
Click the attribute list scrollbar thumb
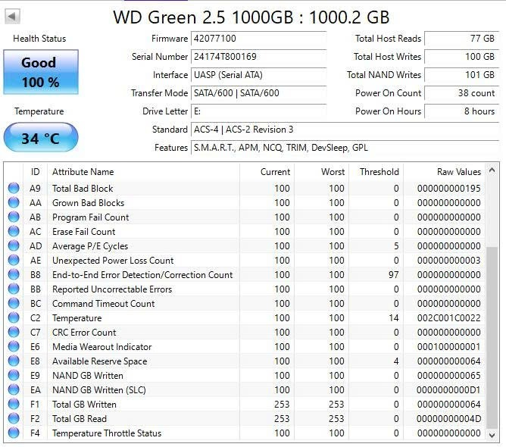coord(492,338)
